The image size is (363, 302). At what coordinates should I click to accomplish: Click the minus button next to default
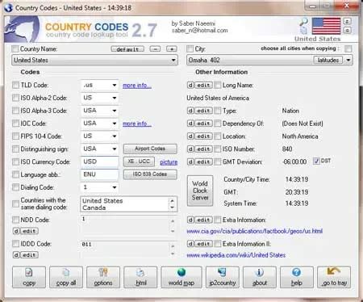[155, 49]
